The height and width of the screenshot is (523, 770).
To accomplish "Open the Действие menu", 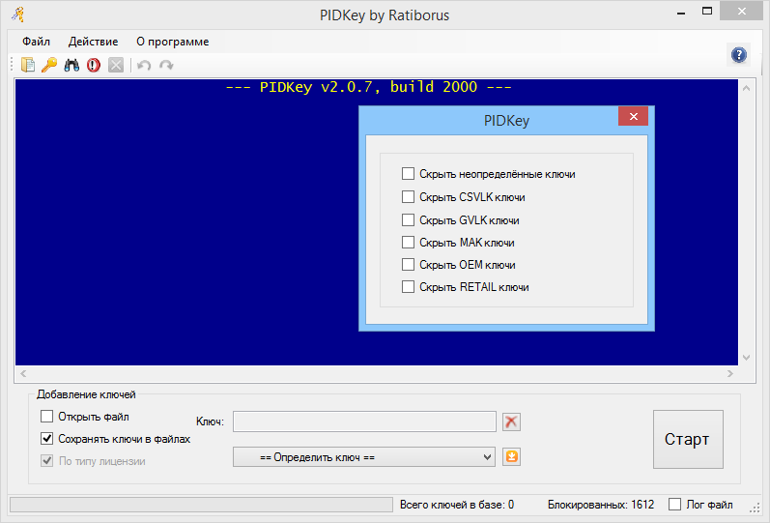I will 94,42.
